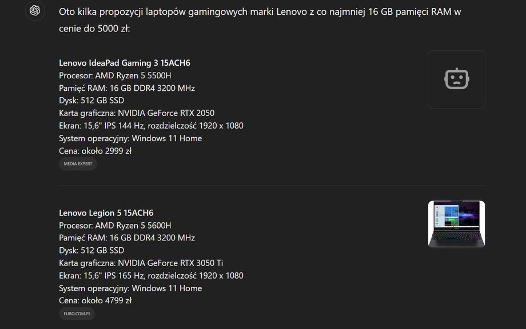Image resolution: width=526 pixels, height=329 pixels.
Task: Click the intro text about Lenovo gaming laptops
Action: pos(260,20)
